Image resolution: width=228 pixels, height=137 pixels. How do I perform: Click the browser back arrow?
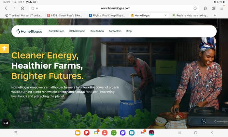(6, 8)
